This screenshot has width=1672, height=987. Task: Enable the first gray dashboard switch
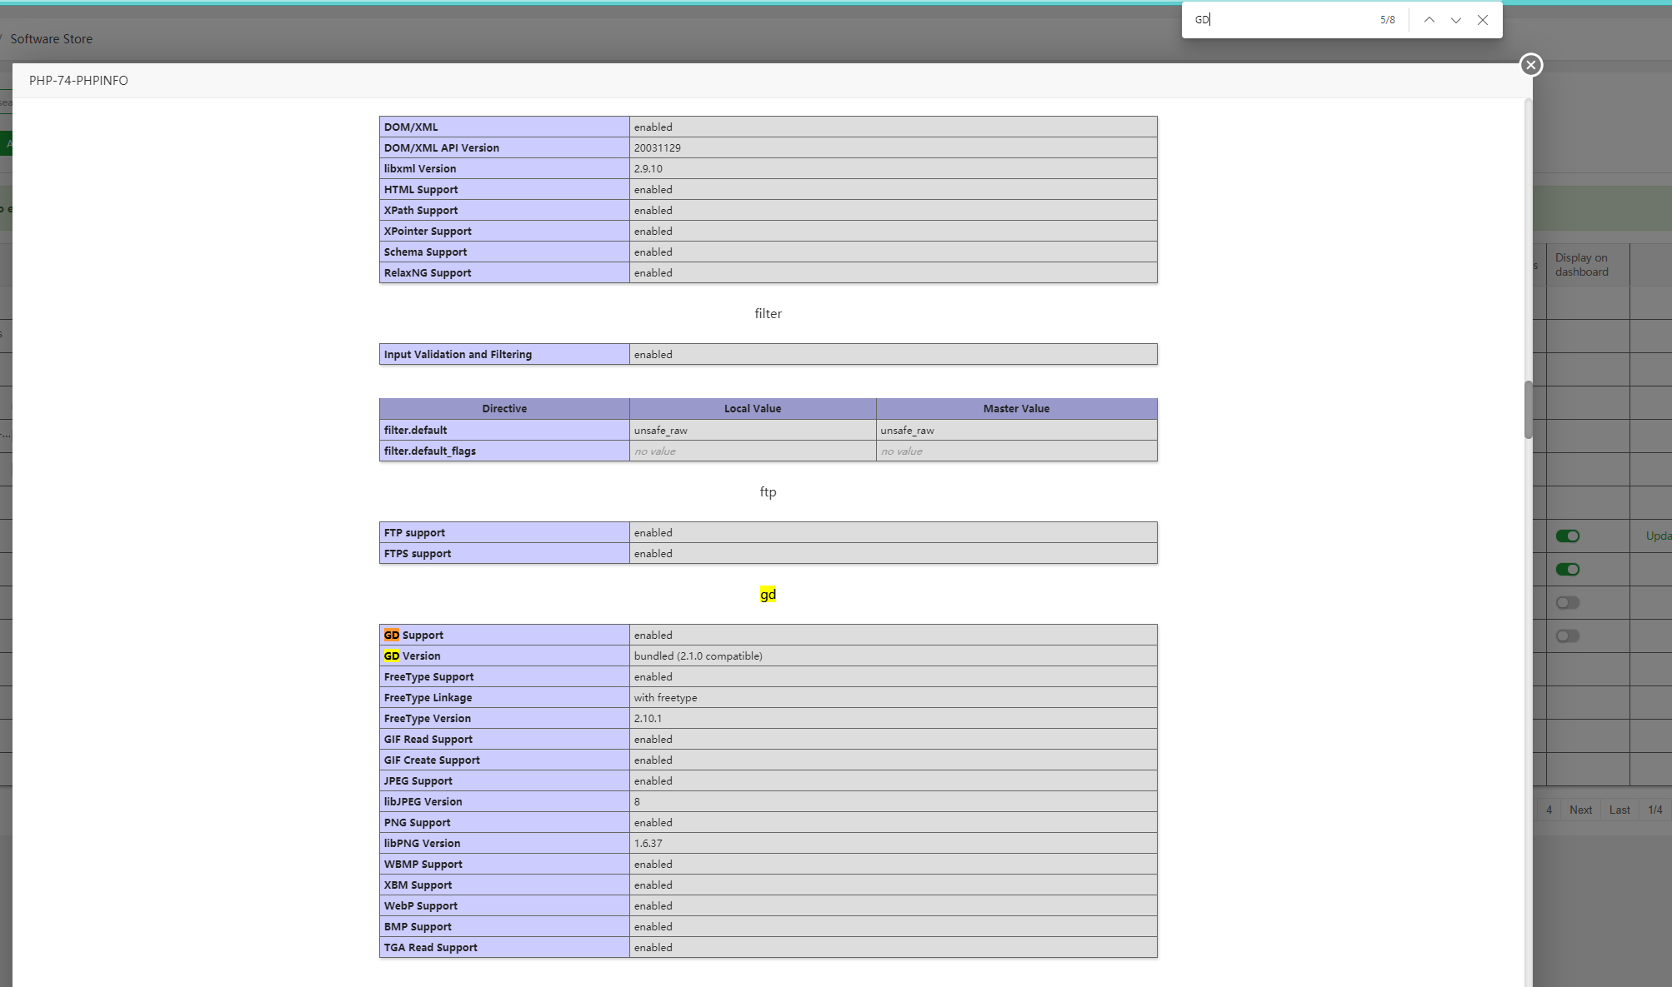pyautogui.click(x=1567, y=603)
